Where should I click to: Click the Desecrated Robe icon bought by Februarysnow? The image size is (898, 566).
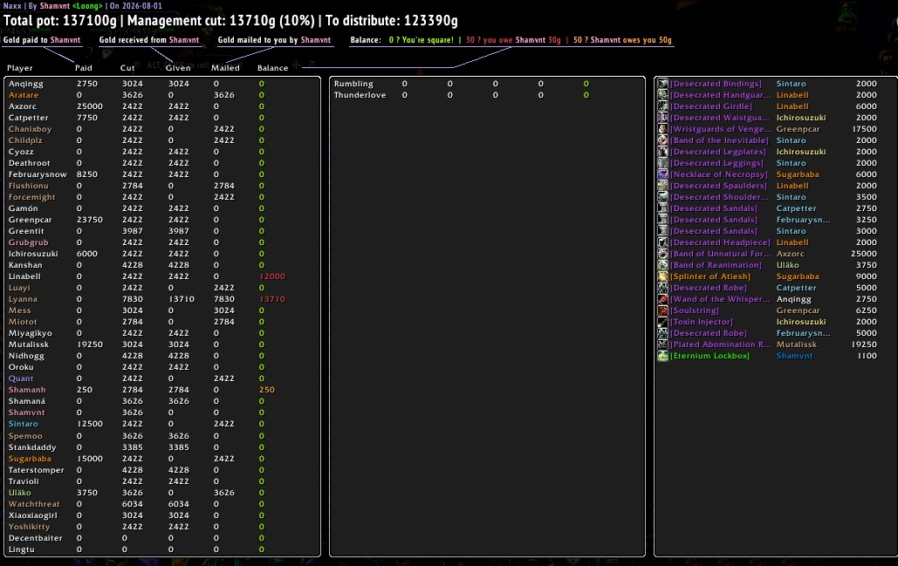pyautogui.click(x=662, y=333)
